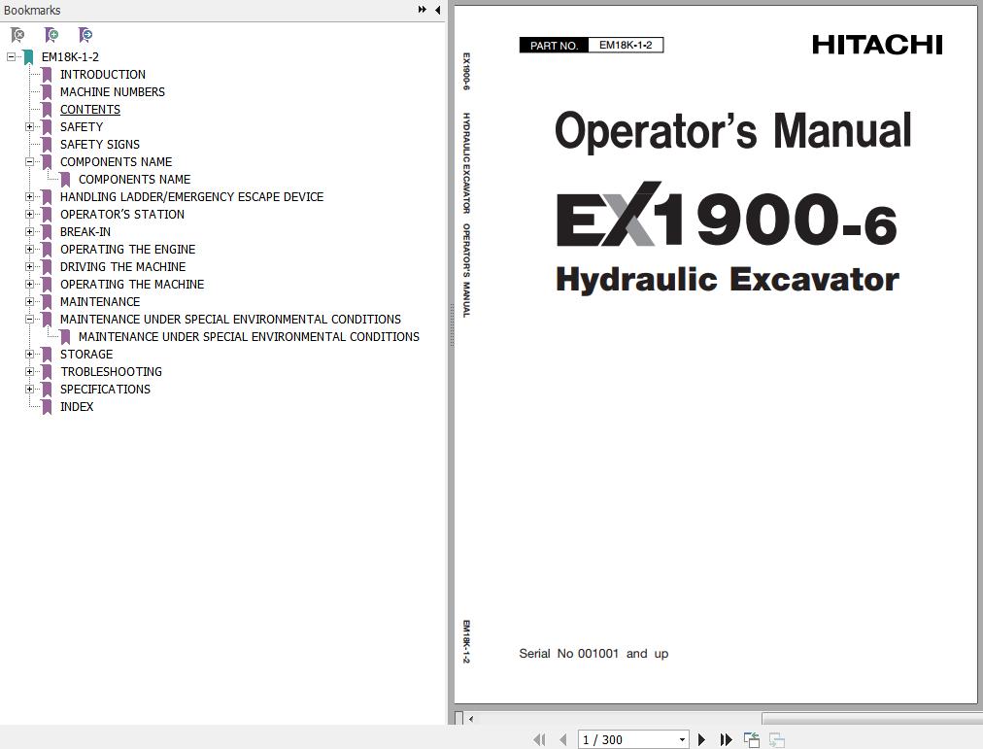The width and height of the screenshot is (983, 749).
Task: Expand the TROUBLESHOOTING bookmark
Action: pyautogui.click(x=29, y=372)
